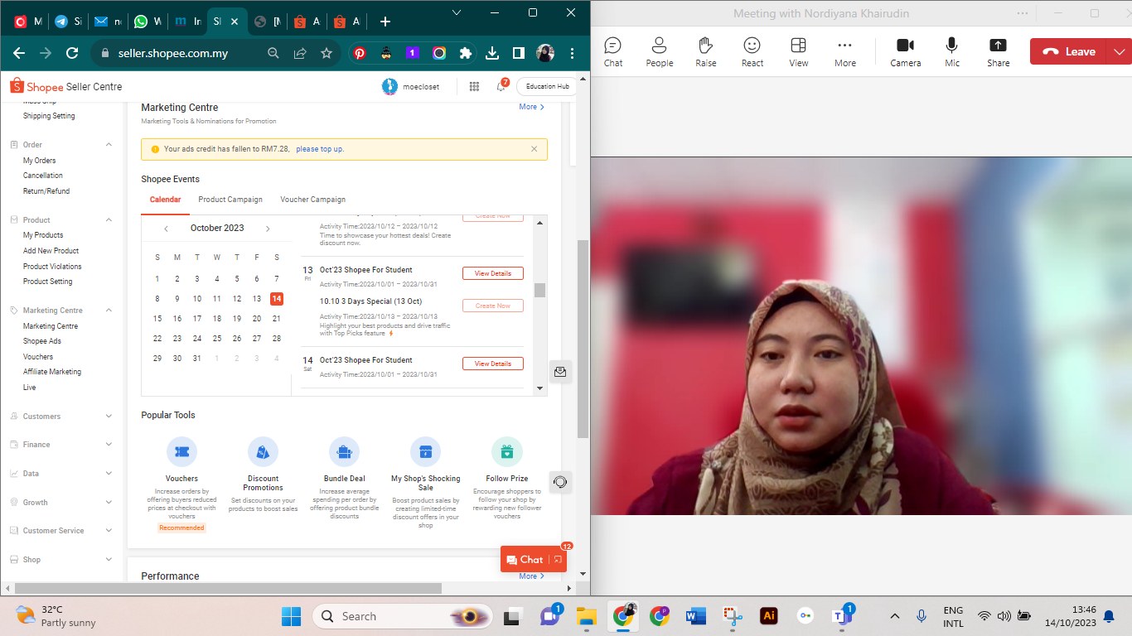Expand Customer Service sidebar section

tap(109, 531)
